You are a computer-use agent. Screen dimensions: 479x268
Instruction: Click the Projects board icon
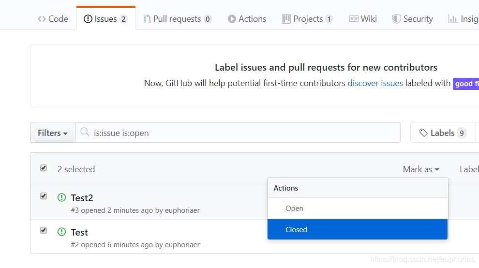click(286, 19)
